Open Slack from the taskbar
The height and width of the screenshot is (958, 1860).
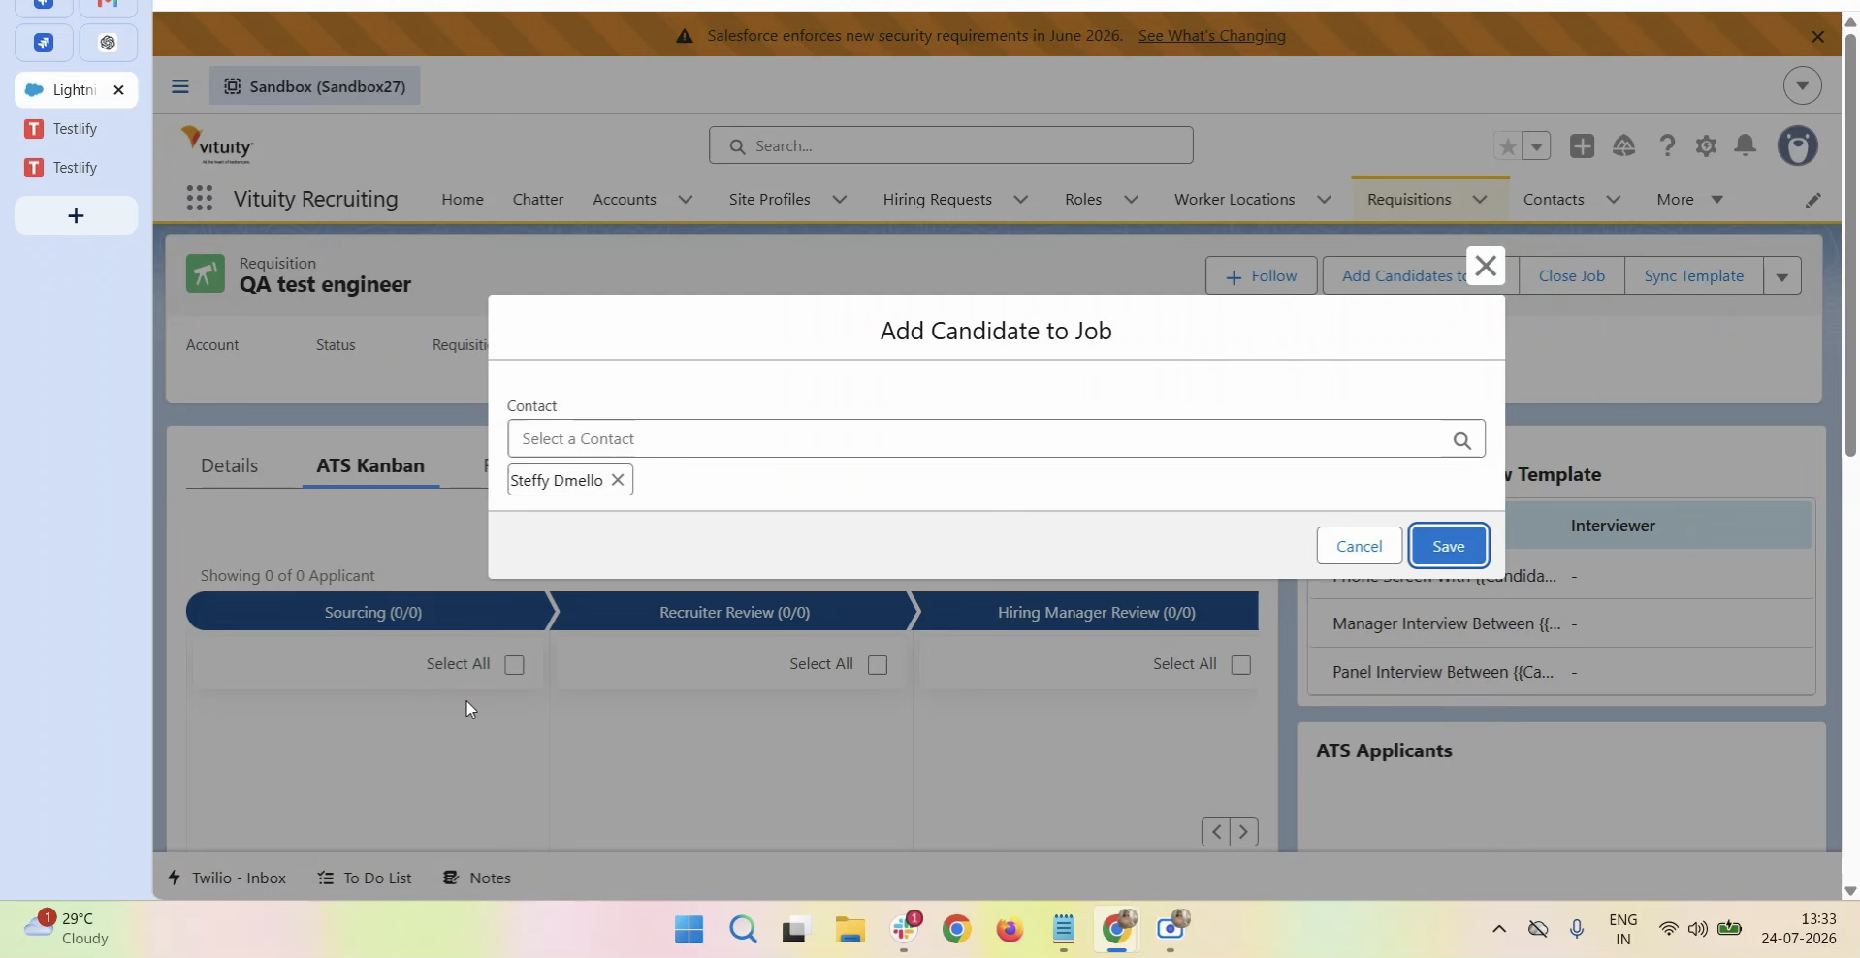pos(904,930)
